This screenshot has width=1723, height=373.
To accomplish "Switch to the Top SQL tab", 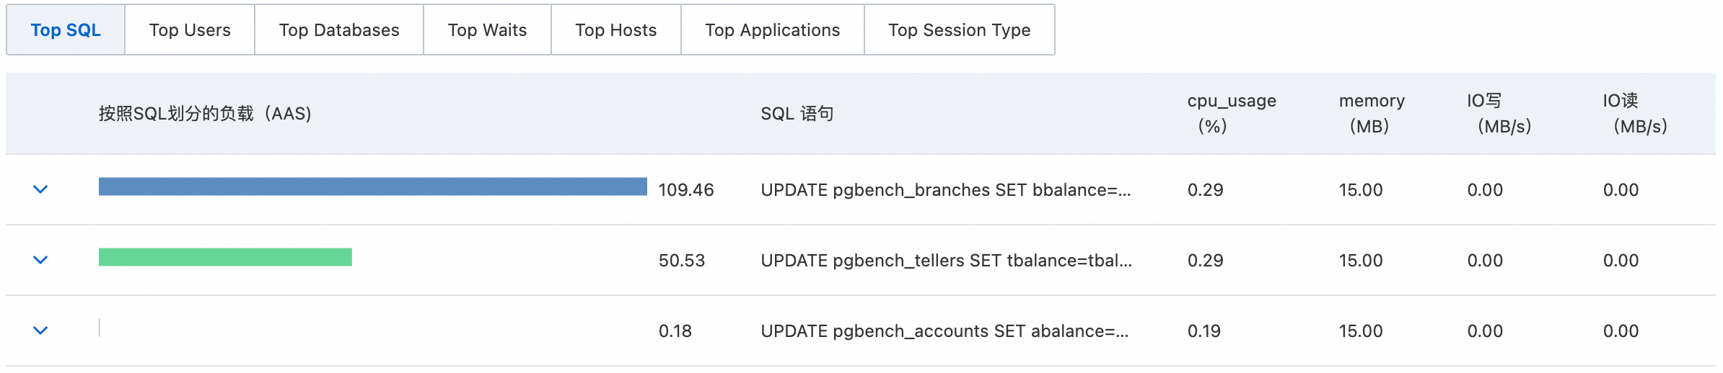I will click(x=66, y=30).
